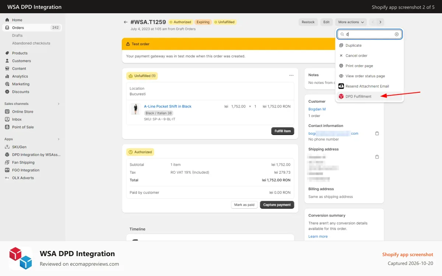Click the Analytics bar chart icon

(7, 76)
